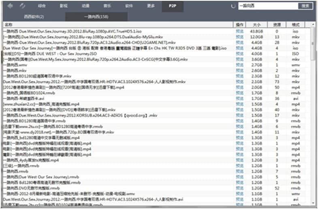Open the 综合 tab
Image resolution: width=318 pixels, height=209 pixels.
pyautogui.click(x=42, y=6)
